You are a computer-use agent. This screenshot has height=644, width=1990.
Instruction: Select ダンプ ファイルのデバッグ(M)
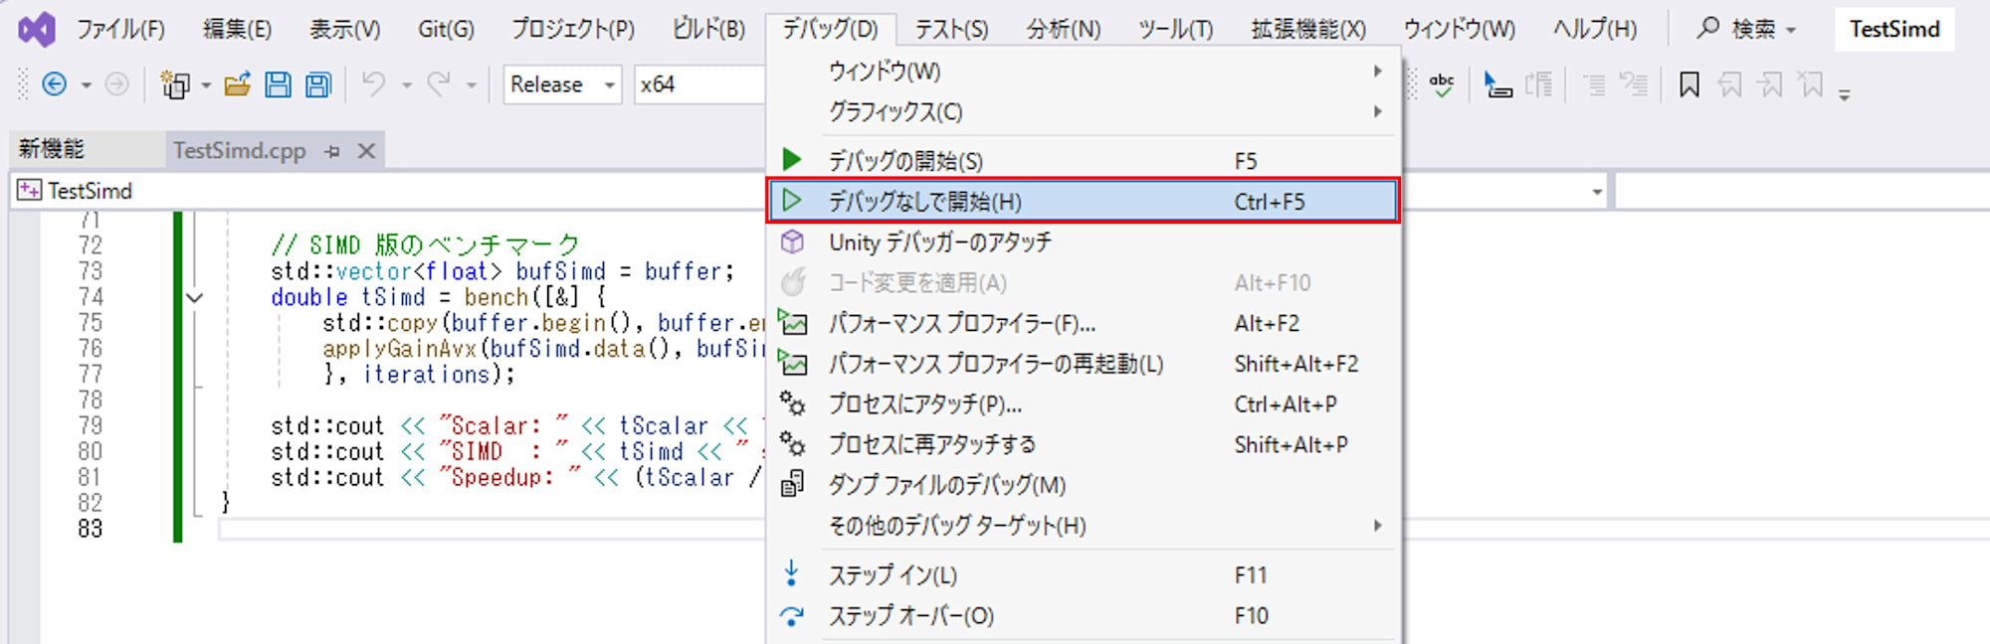coord(1084,485)
